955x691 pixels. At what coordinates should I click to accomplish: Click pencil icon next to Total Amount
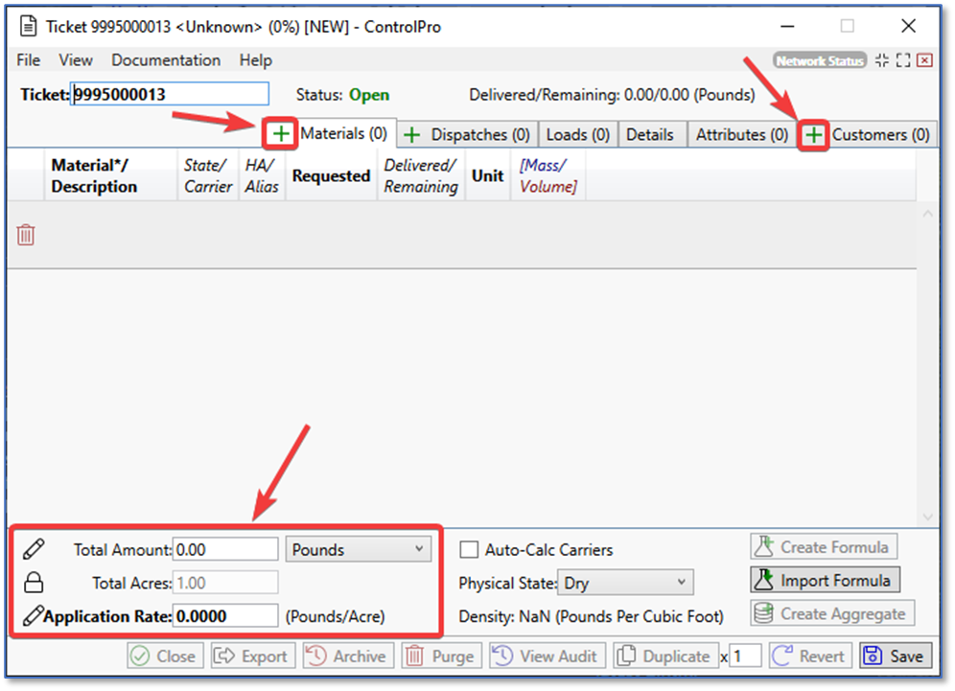(x=34, y=549)
